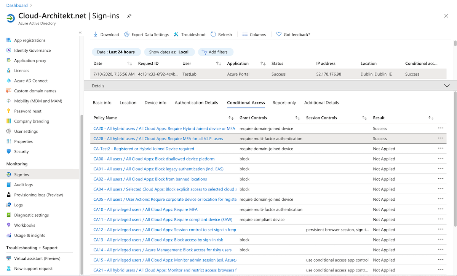This screenshot has height=276, width=457.
Task: Sort policies by Result column arrows
Action: 431,118
